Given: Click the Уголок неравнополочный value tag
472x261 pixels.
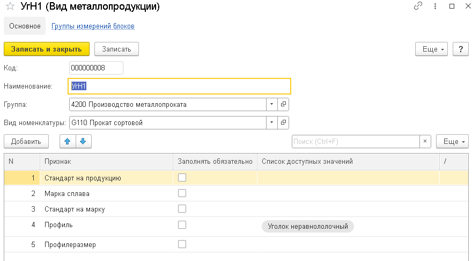Looking at the screenshot, I should [x=308, y=226].
